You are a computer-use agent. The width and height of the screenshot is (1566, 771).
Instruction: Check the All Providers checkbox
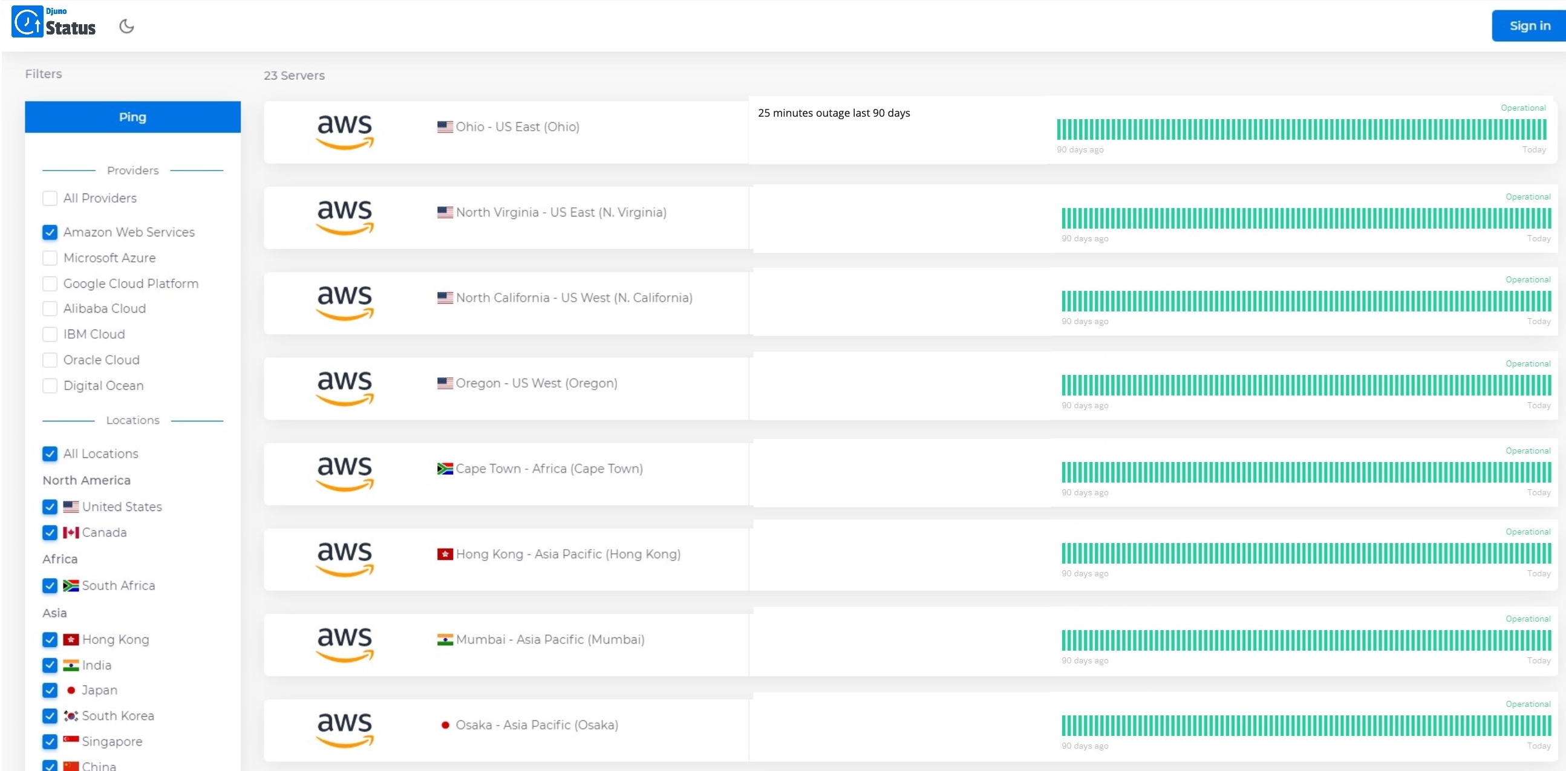tap(50, 199)
